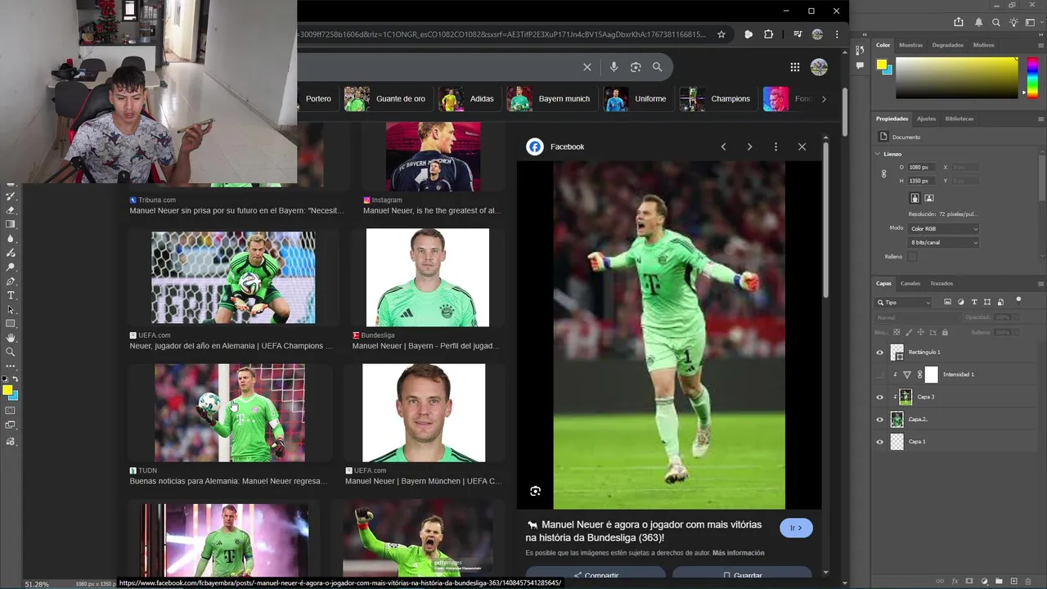Viewport: 1047px width, 589px height.
Task: Hide the Capa 1 layer
Action: coord(880,442)
